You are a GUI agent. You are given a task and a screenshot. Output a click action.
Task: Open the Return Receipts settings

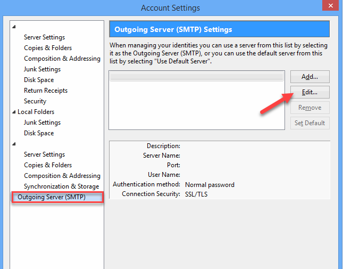coord(46,91)
